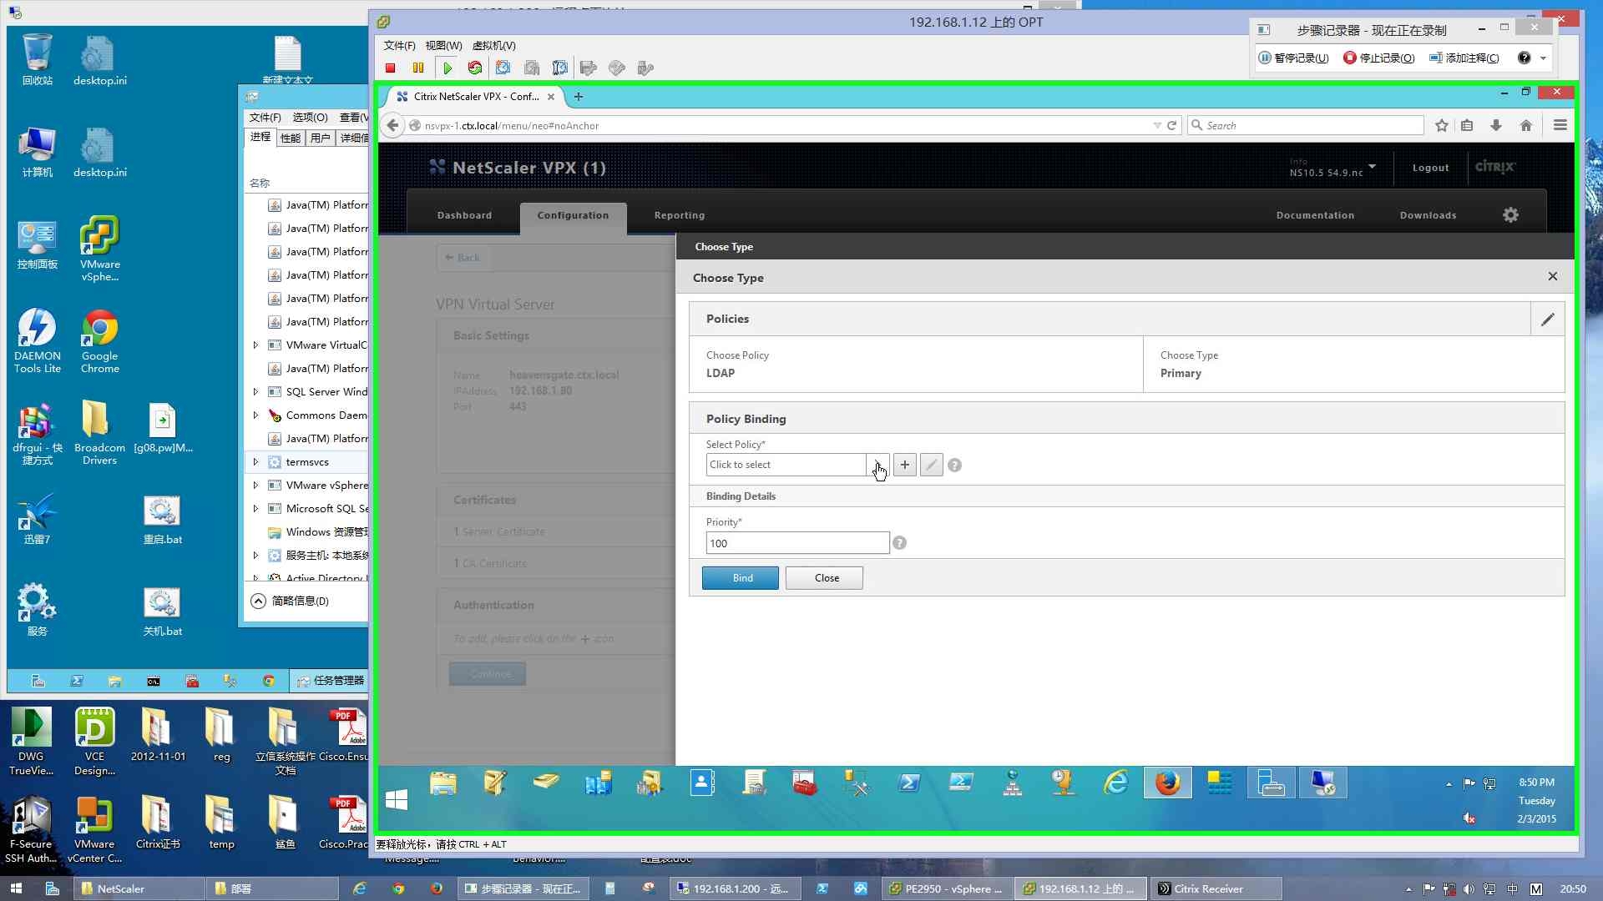1603x901 pixels.
Task: Click the VM Windows Start button
Action: (x=397, y=800)
